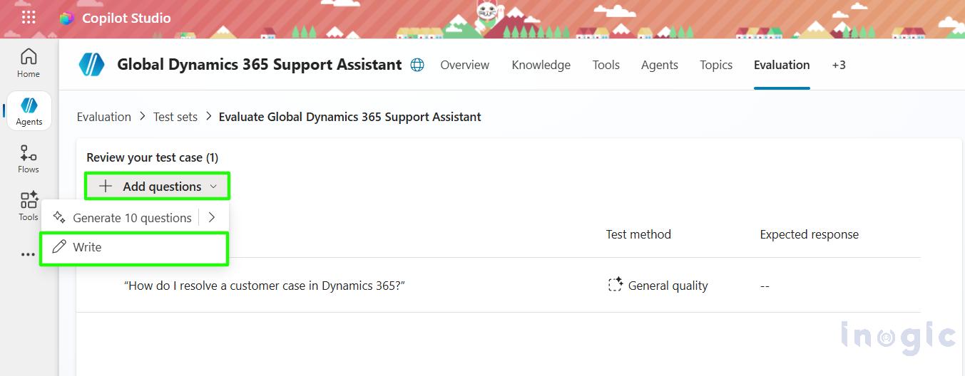Click the globe icon beside agent name

coord(417,65)
